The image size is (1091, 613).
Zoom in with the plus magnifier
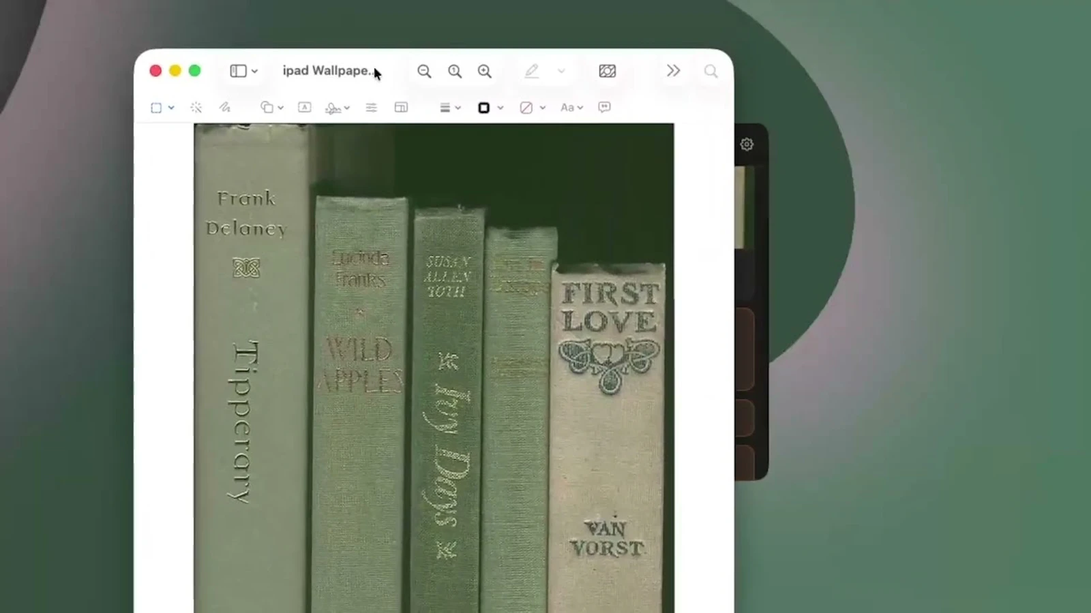click(x=485, y=71)
